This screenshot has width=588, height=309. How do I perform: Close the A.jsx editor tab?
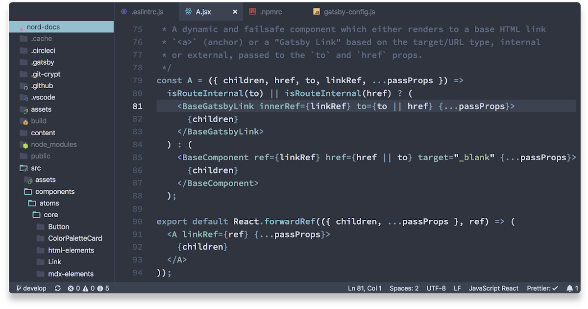point(234,11)
